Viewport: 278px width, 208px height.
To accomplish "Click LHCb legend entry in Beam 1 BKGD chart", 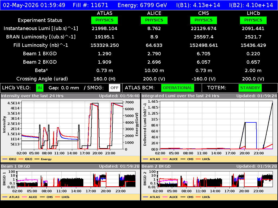I will [62, 197].
